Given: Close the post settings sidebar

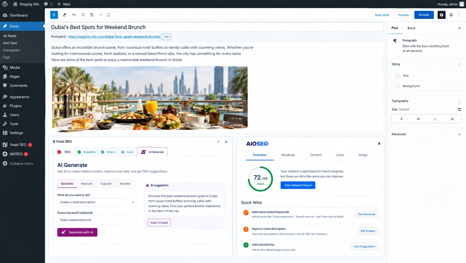Looking at the screenshot, I should point(459,28).
